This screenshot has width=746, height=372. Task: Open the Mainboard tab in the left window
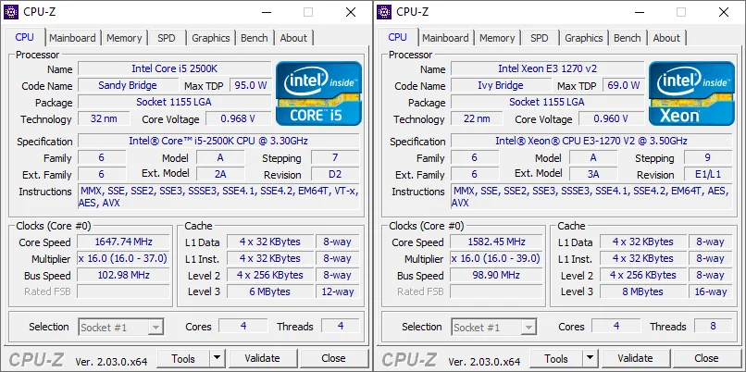(x=72, y=38)
